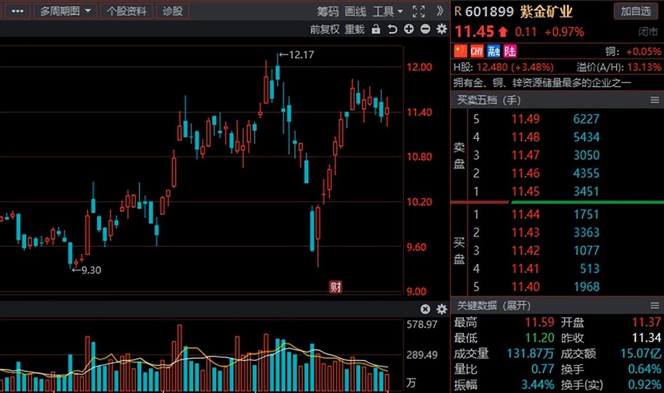Click the 融 margin trading badge
Screen dimensions: 664x393
(x=494, y=51)
